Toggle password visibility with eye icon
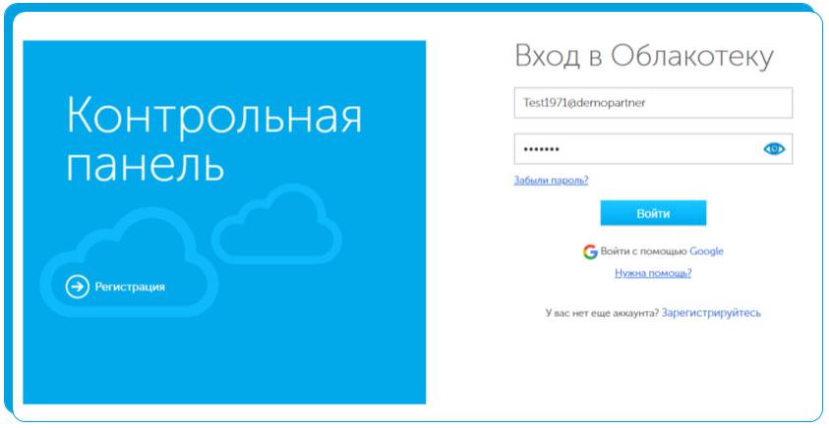Viewport: 829px width, 428px height. tap(774, 149)
